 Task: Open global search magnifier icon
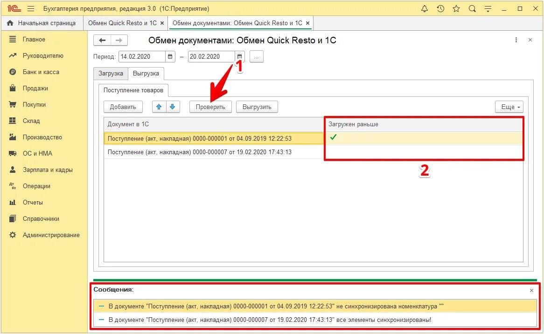(472, 9)
